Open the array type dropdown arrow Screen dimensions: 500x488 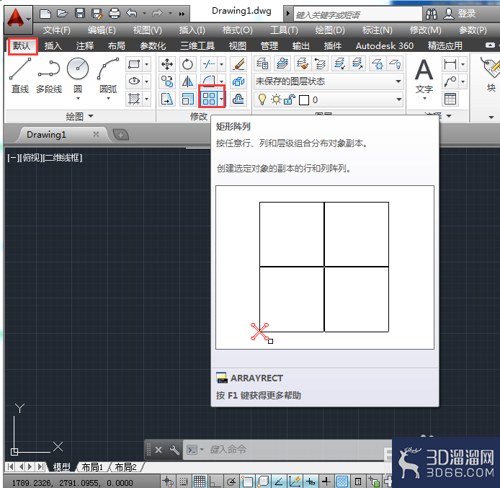(x=221, y=99)
